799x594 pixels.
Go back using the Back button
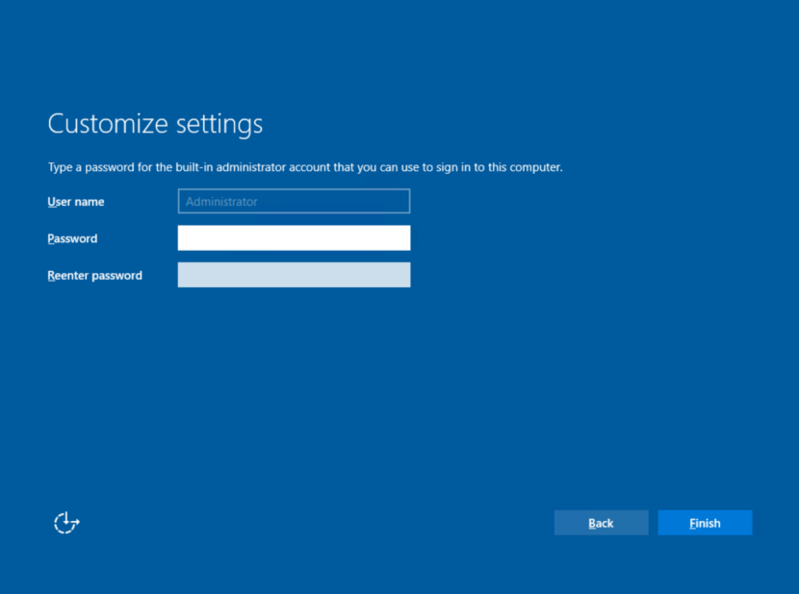point(601,522)
